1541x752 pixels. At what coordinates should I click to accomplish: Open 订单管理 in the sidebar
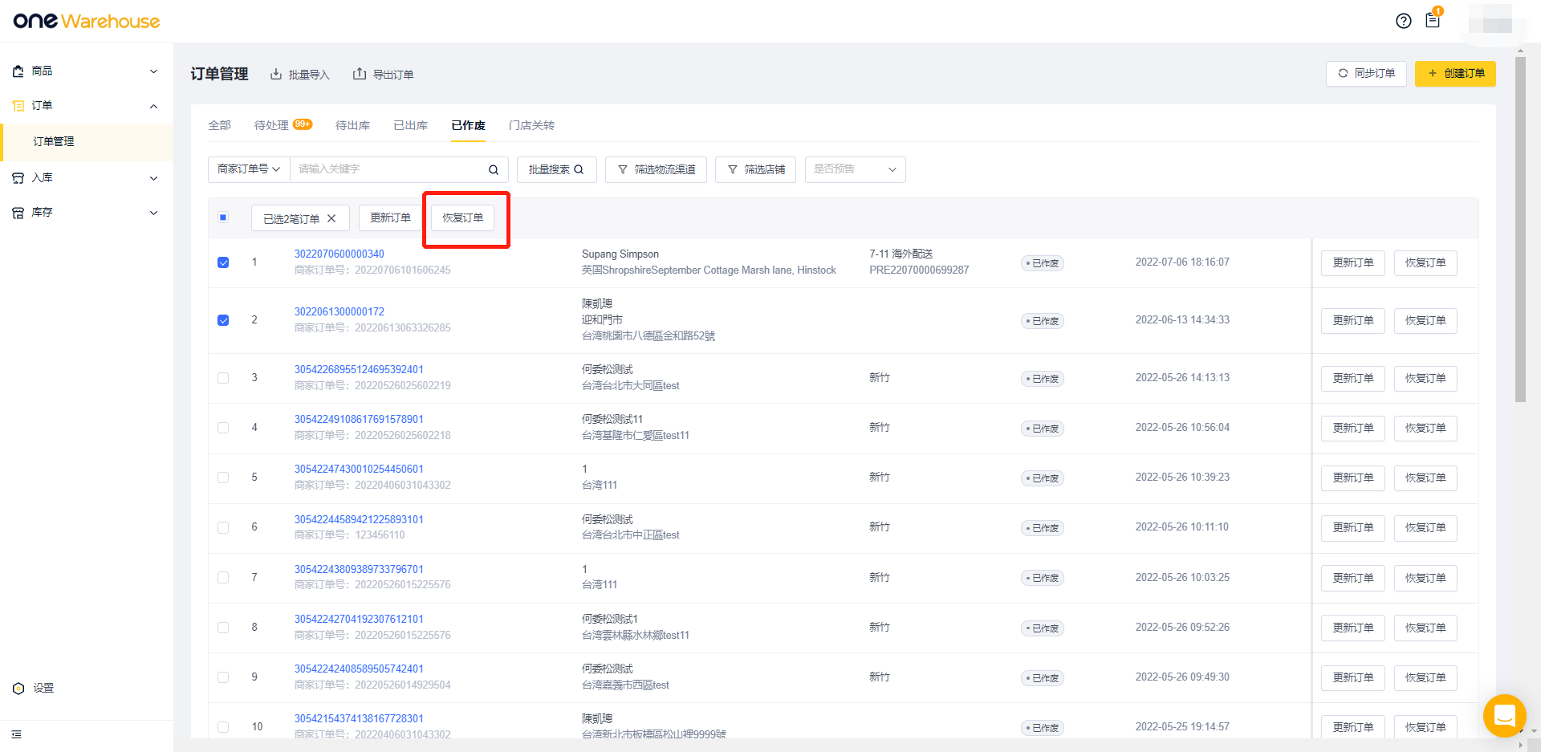(x=87, y=141)
